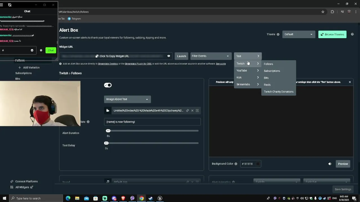Bookmark this page with the star icon

pos(323,12)
